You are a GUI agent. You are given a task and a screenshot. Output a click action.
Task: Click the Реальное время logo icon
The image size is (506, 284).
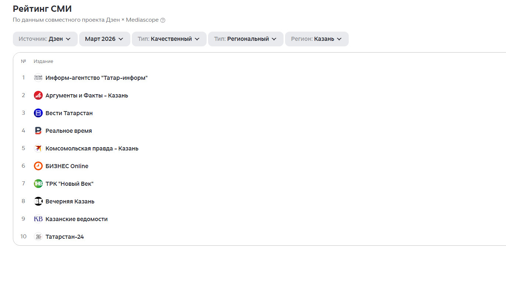[x=38, y=131]
